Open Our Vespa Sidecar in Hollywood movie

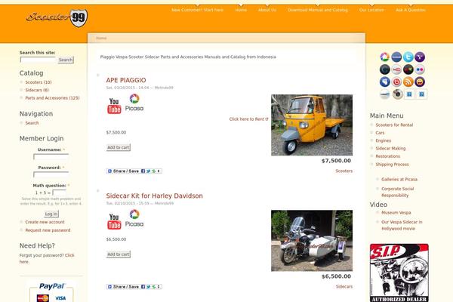click(402, 225)
